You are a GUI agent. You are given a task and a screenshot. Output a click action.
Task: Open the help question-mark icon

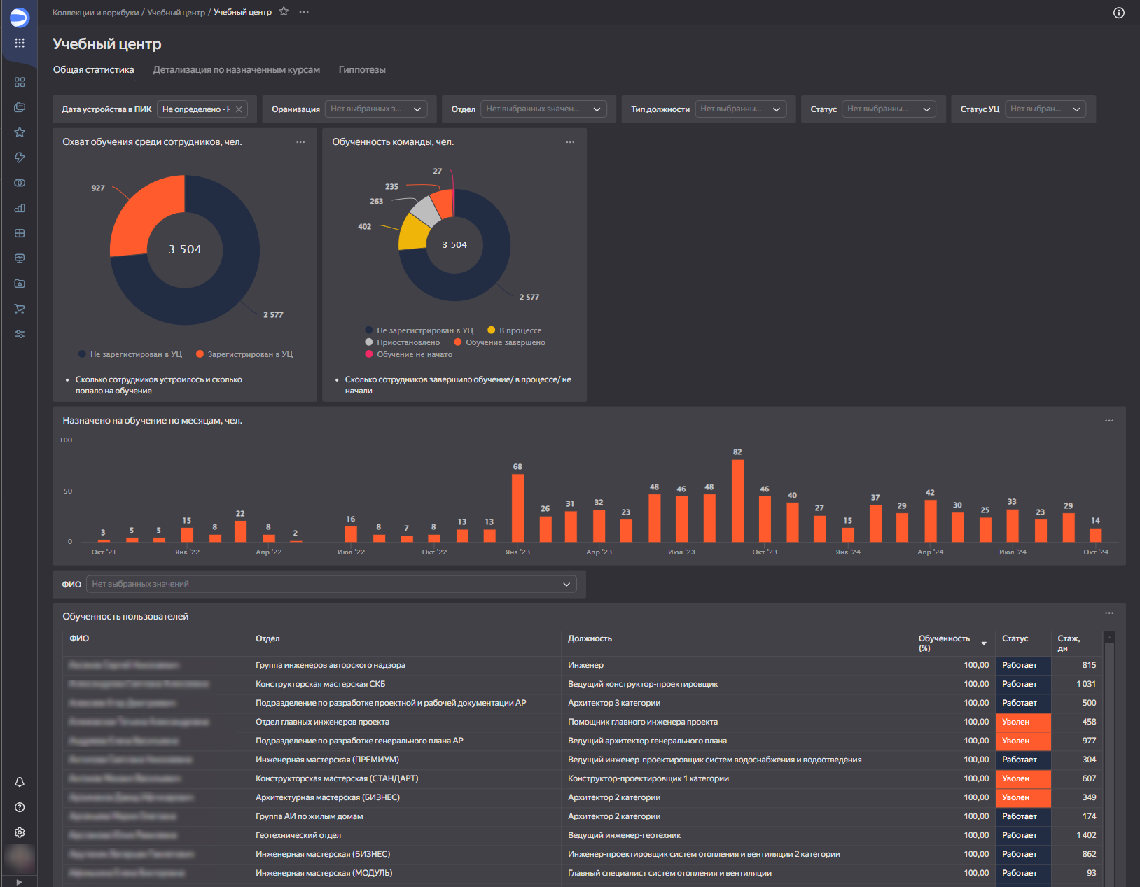point(20,807)
